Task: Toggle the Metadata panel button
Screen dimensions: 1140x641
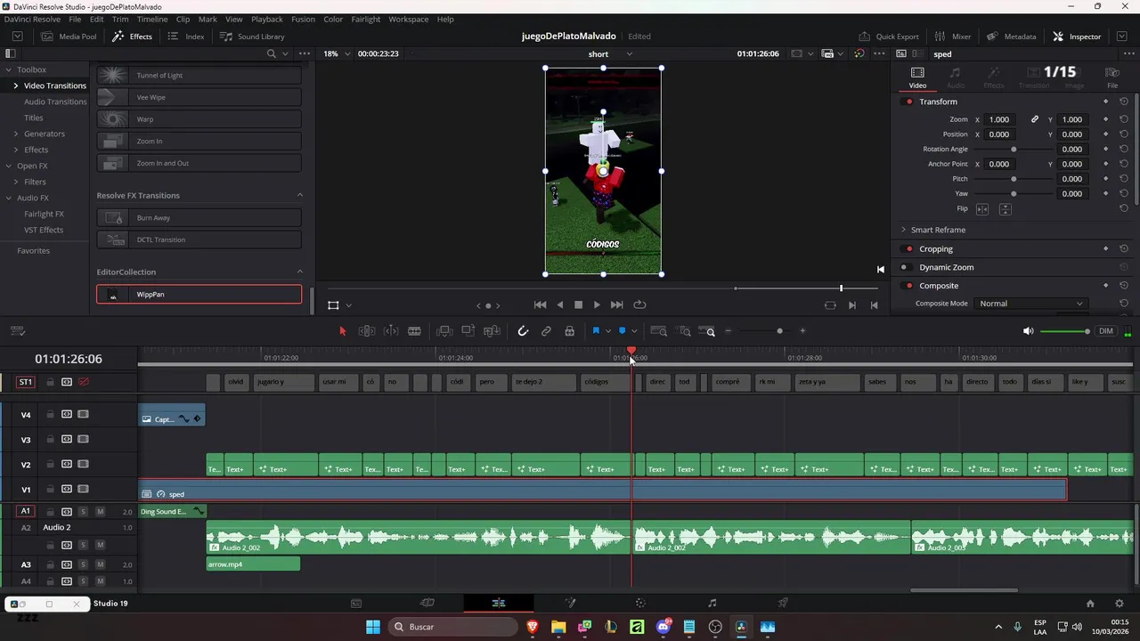Action: pos(1012,37)
